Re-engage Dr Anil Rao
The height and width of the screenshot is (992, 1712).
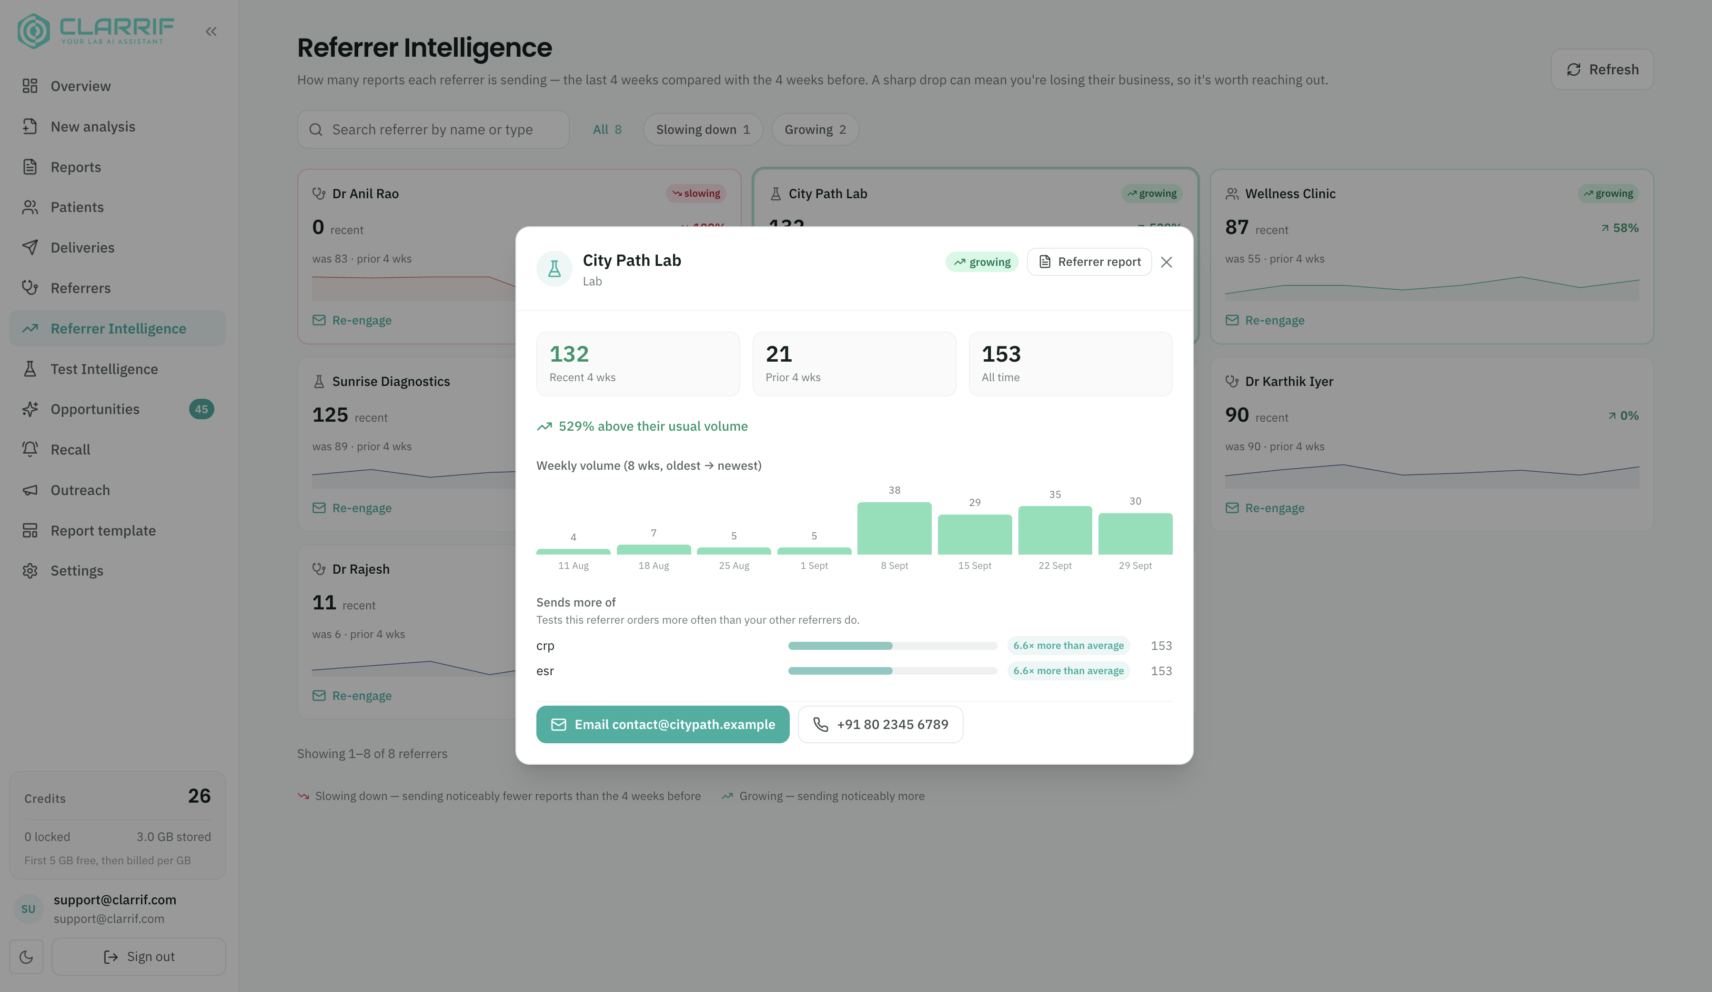[x=352, y=320]
